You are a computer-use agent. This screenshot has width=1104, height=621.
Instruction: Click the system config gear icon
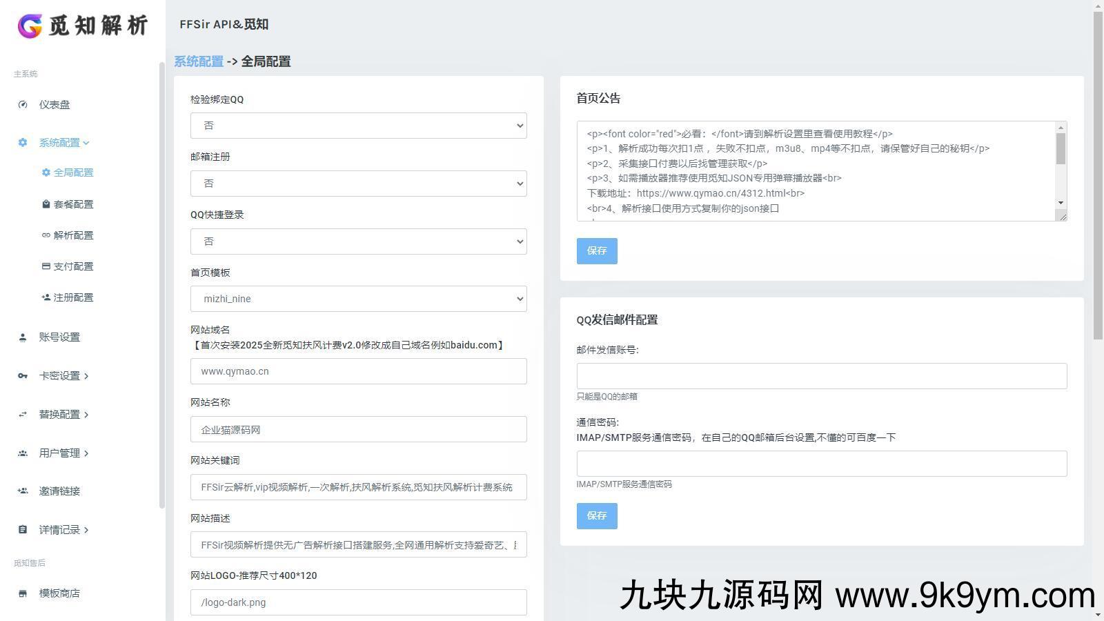23,143
